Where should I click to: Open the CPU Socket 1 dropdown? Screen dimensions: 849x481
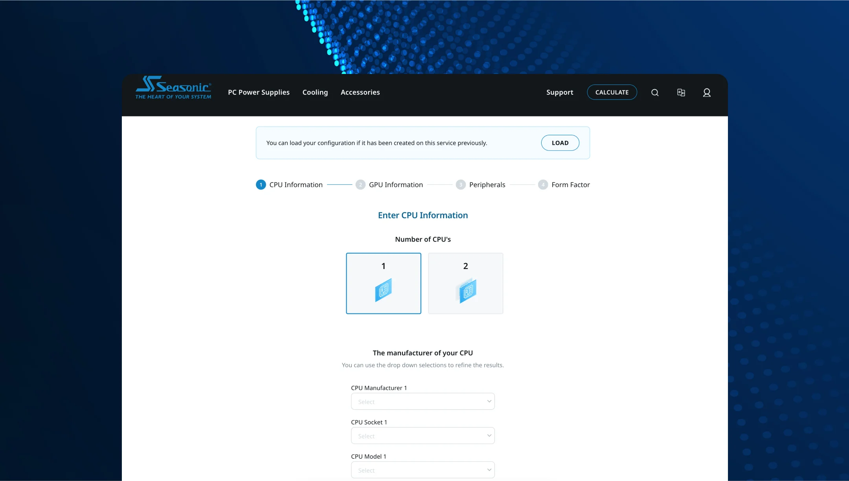coord(423,436)
